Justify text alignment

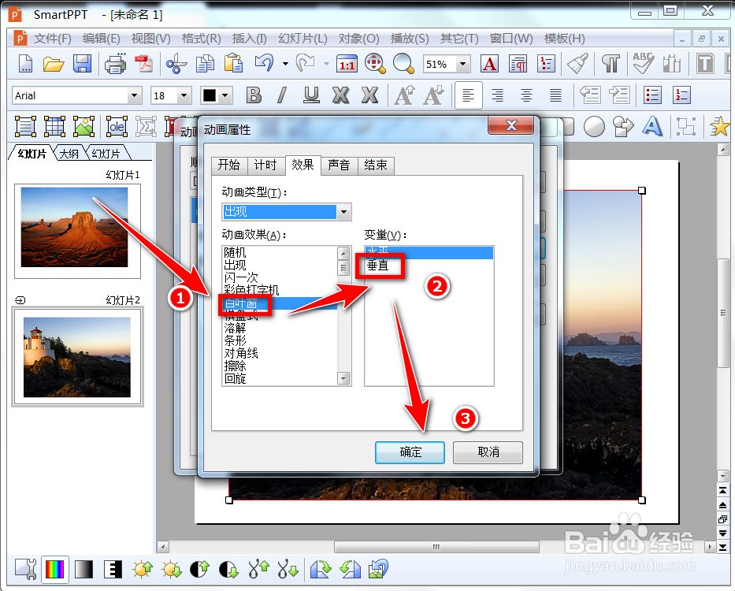pos(556,95)
